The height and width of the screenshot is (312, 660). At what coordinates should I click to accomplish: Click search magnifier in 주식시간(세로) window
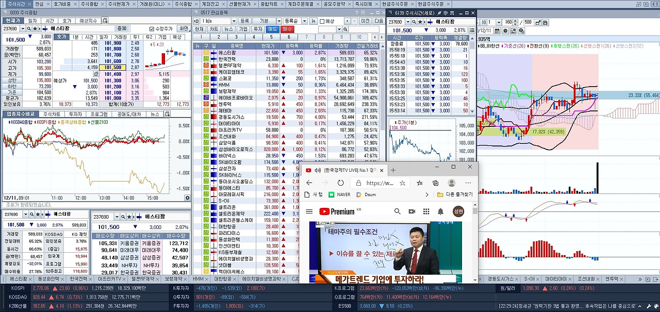point(414,22)
